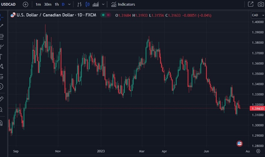Viewport: 265px width, 157px height.
Task: Click the 1.28000 price axis label
Action: (x=258, y=146)
